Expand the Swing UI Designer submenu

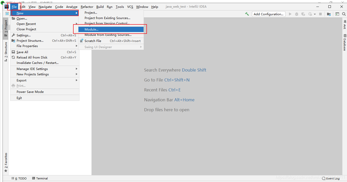pyautogui.click(x=111, y=47)
